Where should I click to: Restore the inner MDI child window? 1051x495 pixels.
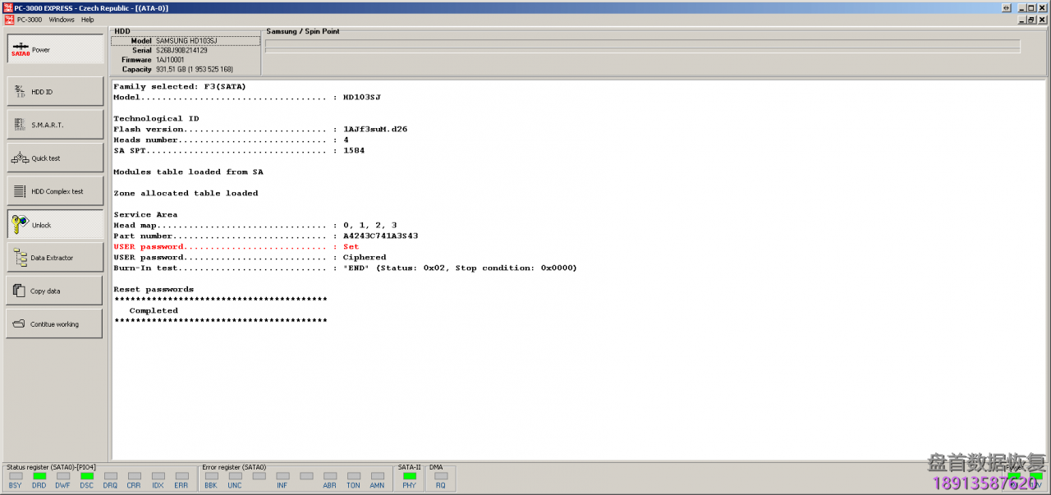(1032, 20)
